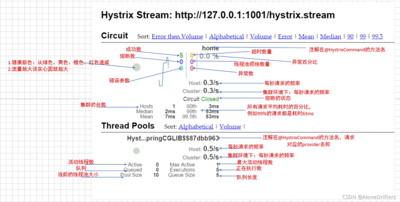
Task: Click the home circuit sparkline graph
Action: 164,72
